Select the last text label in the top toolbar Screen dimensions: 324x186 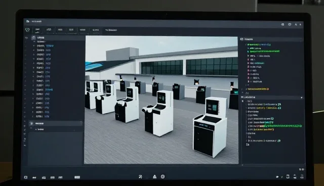click(111, 30)
